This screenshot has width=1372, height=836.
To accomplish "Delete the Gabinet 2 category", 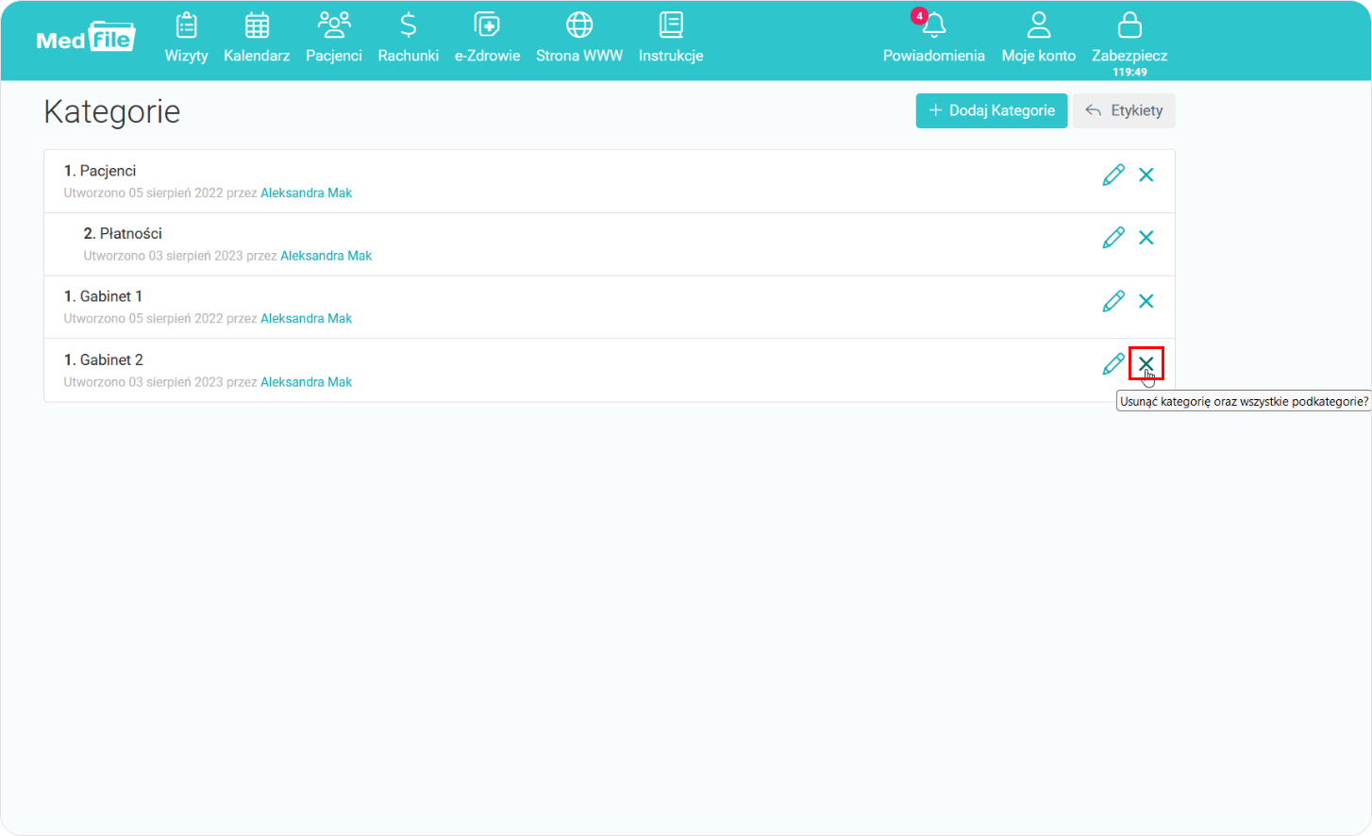I will point(1146,363).
